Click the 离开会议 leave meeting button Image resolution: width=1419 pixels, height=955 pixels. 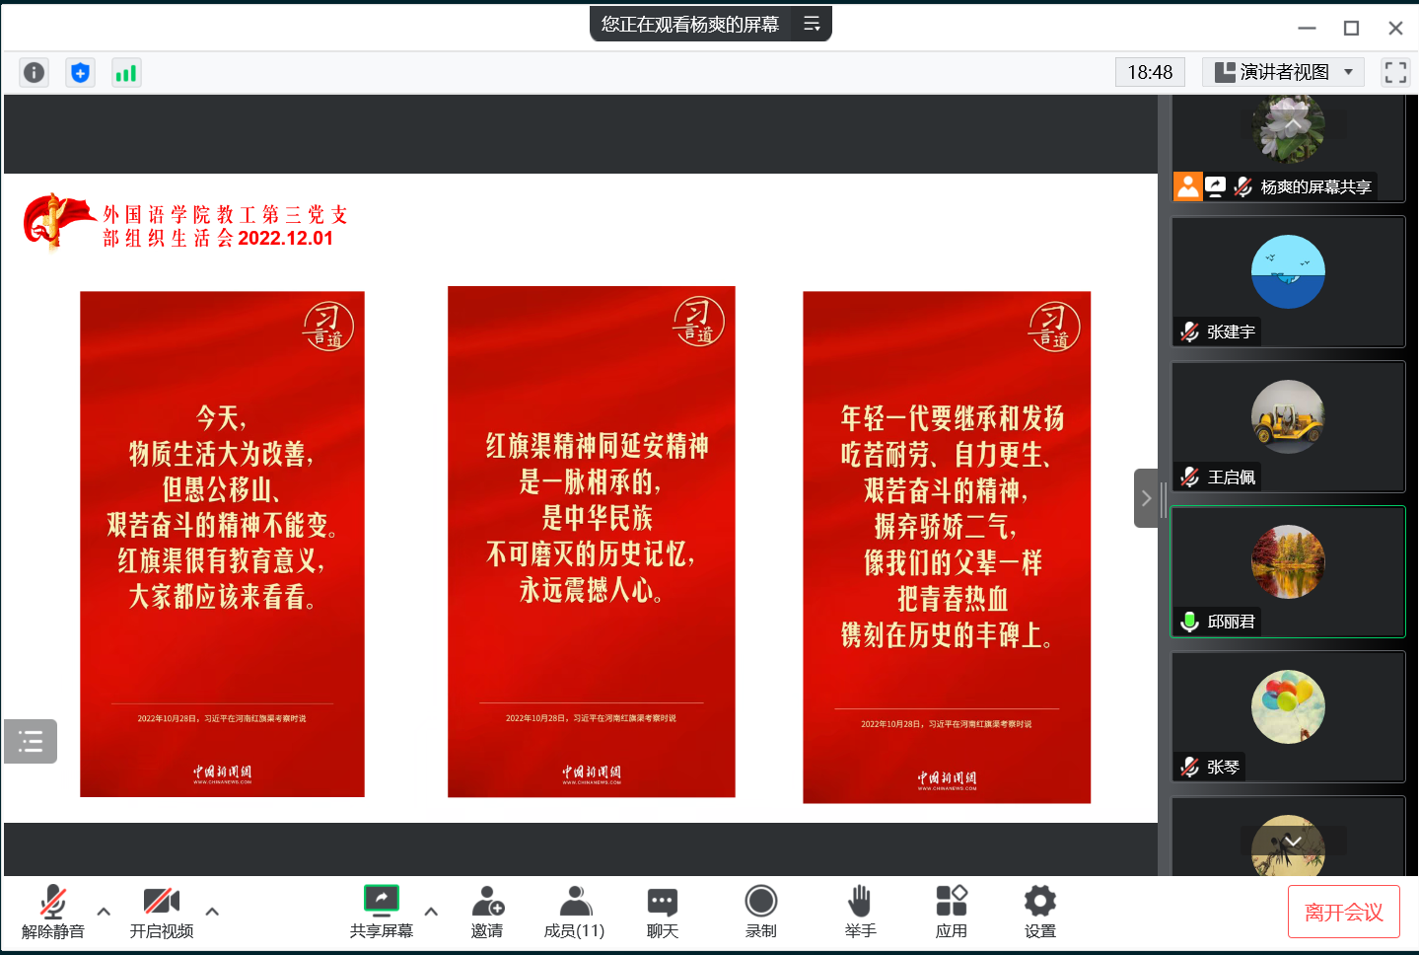pos(1343,913)
